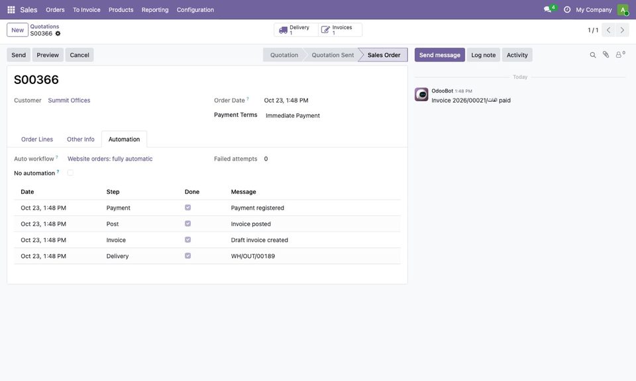Switch to the Order Lines tab

point(37,140)
